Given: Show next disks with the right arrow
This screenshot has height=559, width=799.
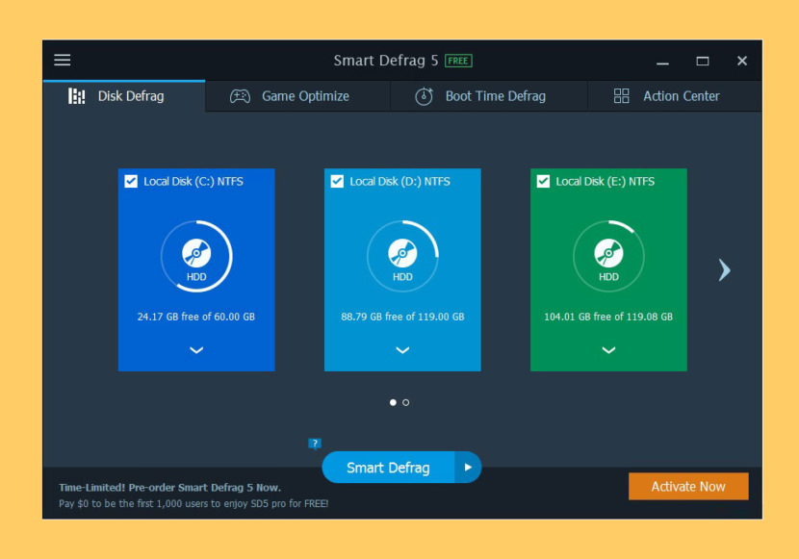Looking at the screenshot, I should click(724, 269).
